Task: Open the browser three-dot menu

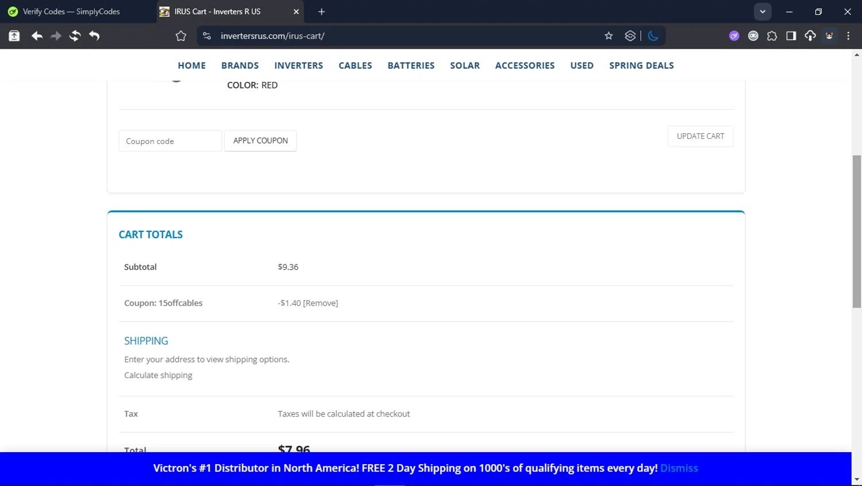Action: click(x=848, y=36)
